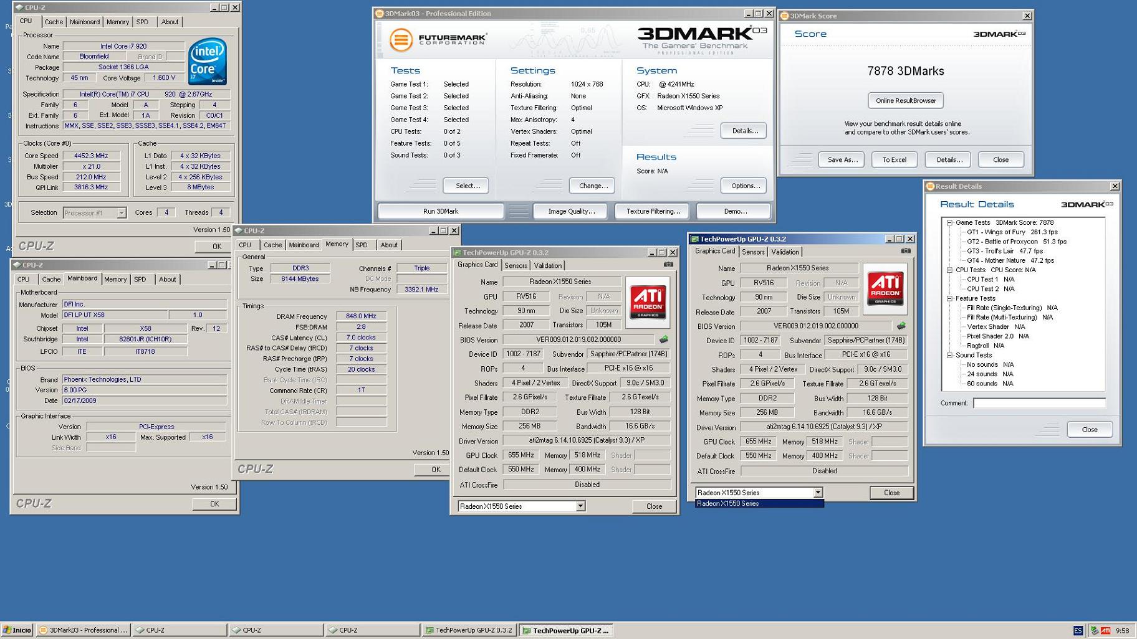Click Select... tests button
Viewport: 1137px width, 639px height.
pos(467,186)
